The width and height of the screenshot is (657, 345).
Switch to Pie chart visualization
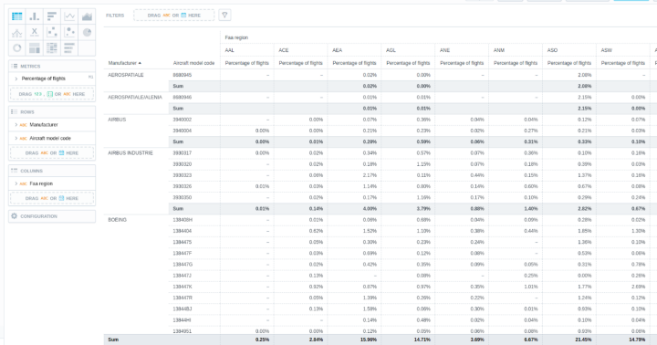pyautogui.click(x=87, y=32)
